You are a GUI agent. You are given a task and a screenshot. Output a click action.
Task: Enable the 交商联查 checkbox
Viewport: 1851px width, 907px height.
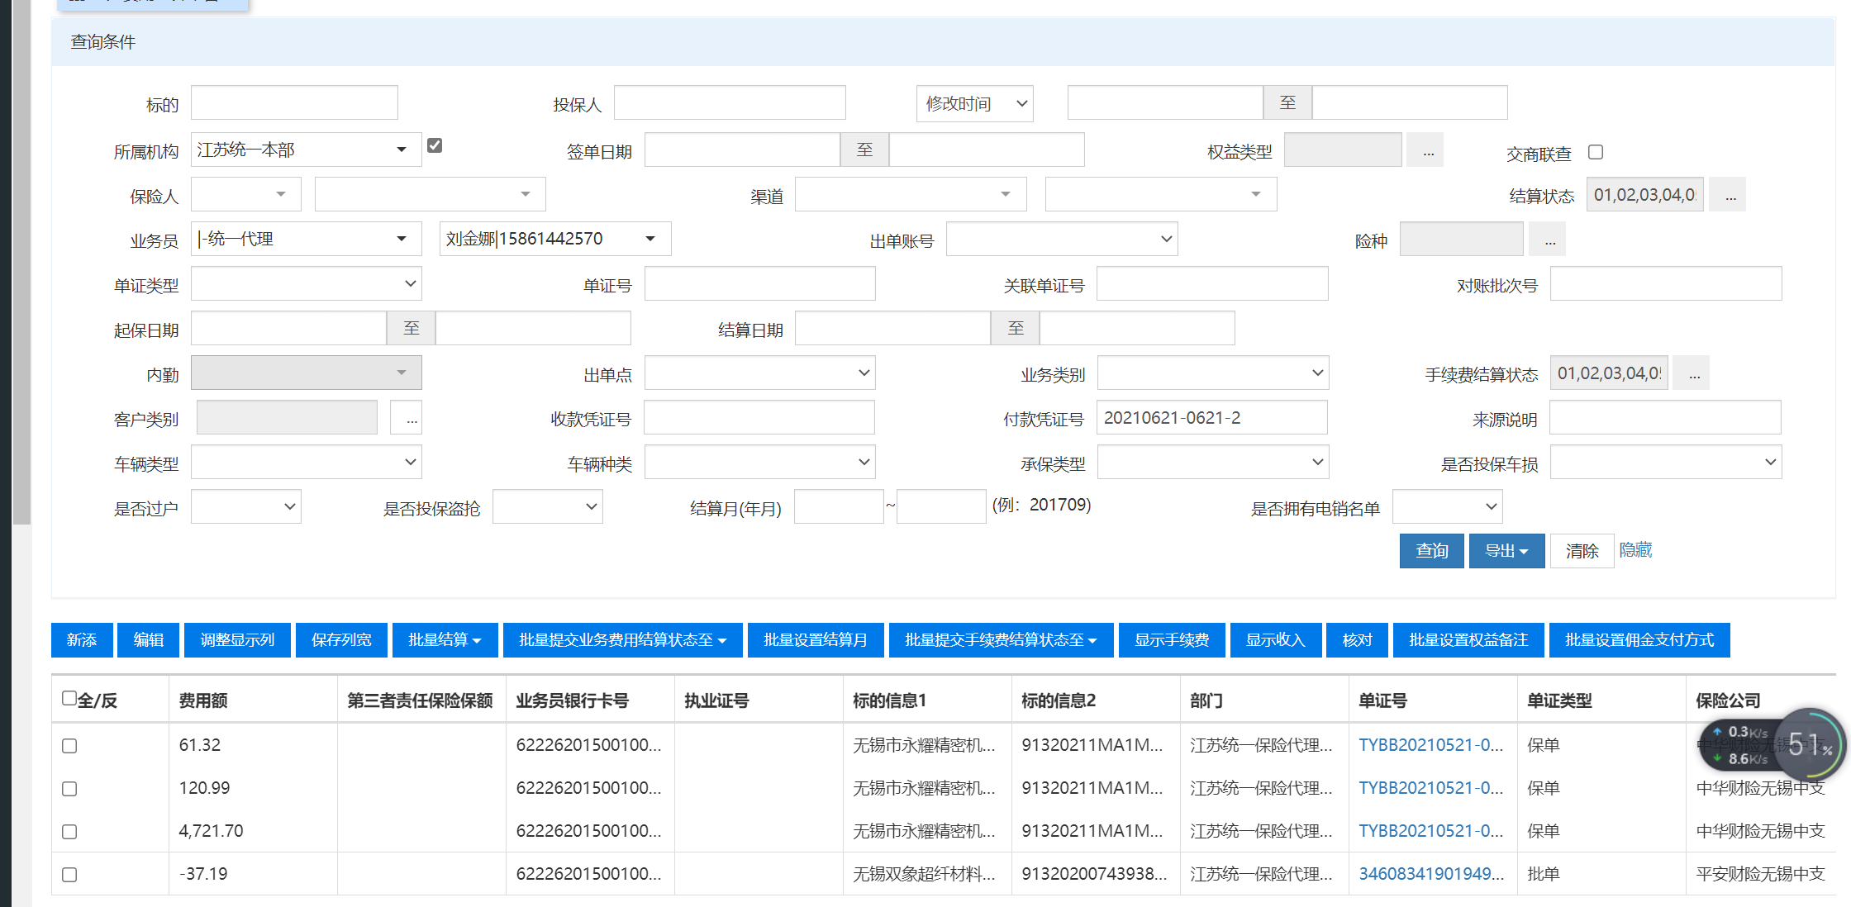pos(1596,152)
